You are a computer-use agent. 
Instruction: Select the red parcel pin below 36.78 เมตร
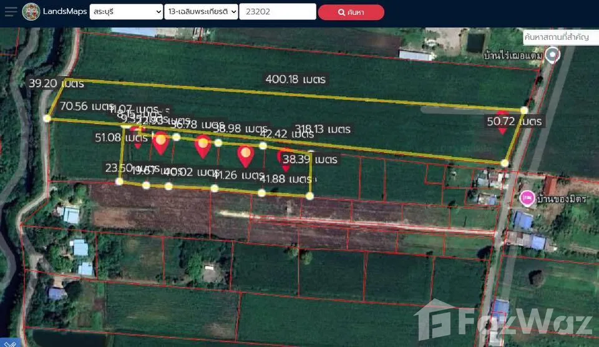click(202, 145)
